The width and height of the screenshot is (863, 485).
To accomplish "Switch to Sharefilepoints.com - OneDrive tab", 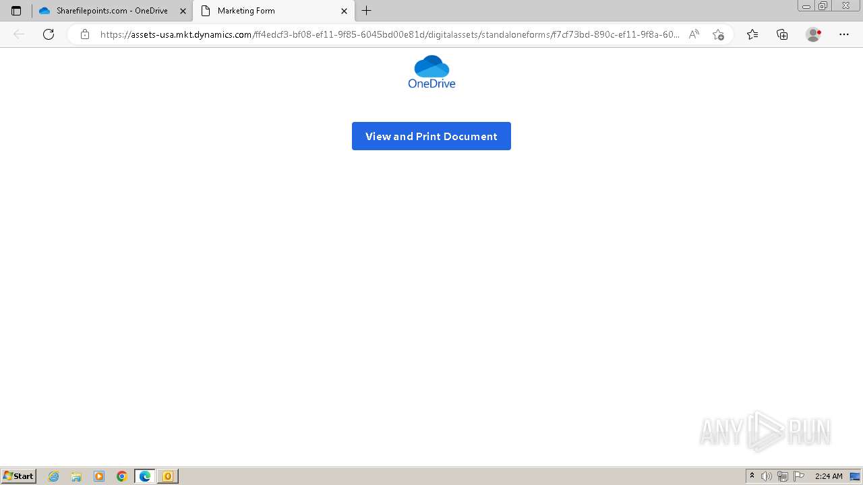I will click(x=112, y=11).
